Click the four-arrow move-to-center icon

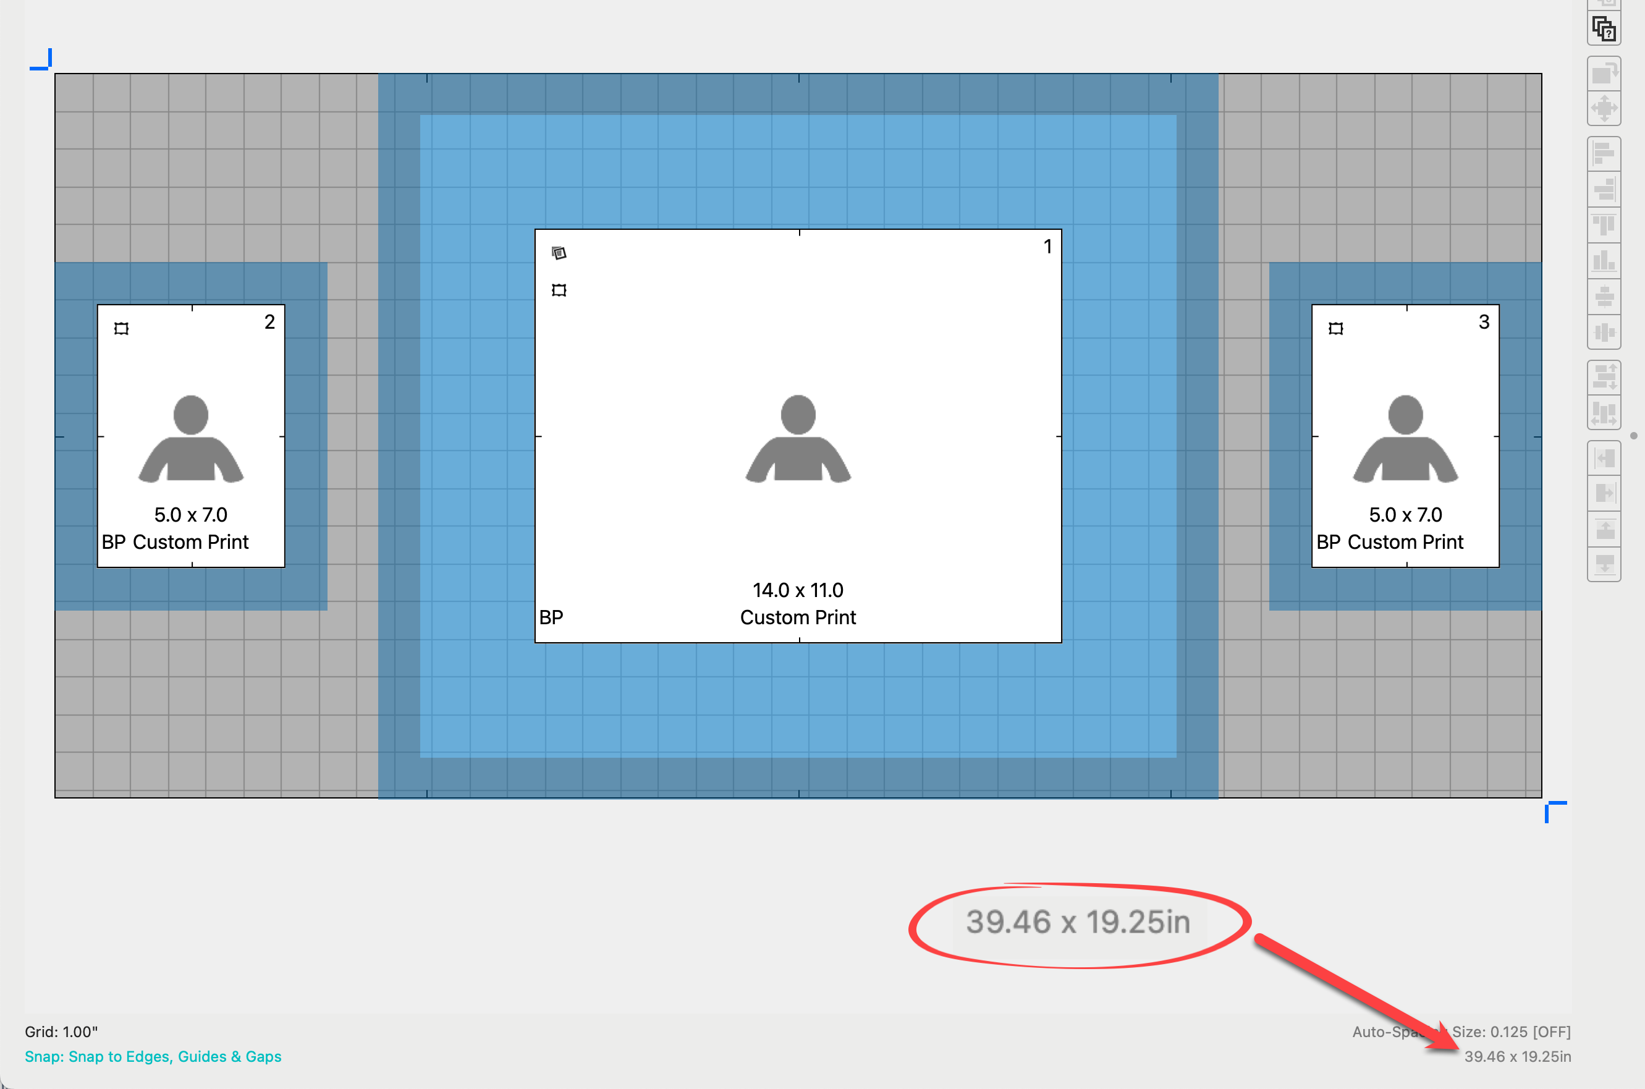coord(1604,108)
